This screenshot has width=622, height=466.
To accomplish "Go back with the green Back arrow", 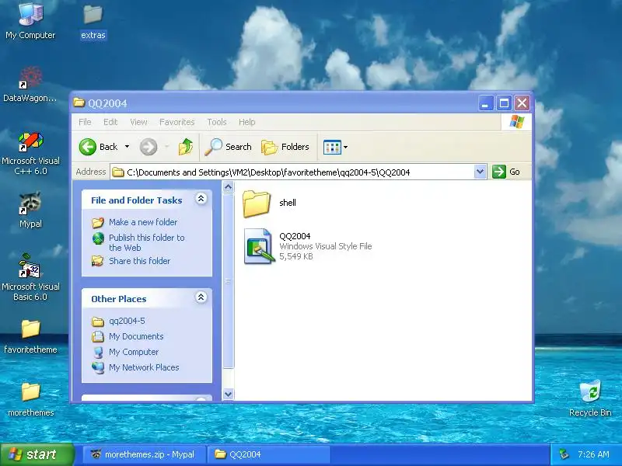I will 99,147.
